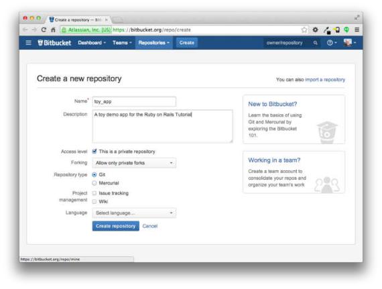Click the Create repository button
The height and width of the screenshot is (289, 382).
(116, 226)
